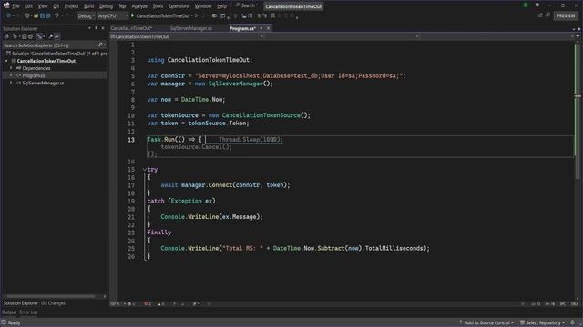This screenshot has height=327, width=583.
Task: Select Program.cs in Solution Explorer
Action: tap(34, 75)
